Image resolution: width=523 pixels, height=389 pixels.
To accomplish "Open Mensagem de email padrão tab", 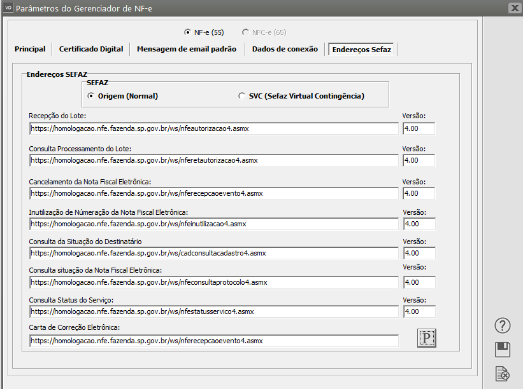I will pyautogui.click(x=187, y=49).
